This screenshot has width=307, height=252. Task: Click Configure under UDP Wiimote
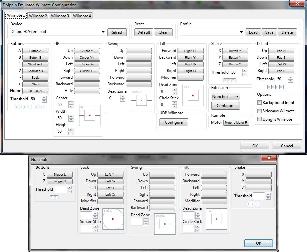click(x=174, y=122)
